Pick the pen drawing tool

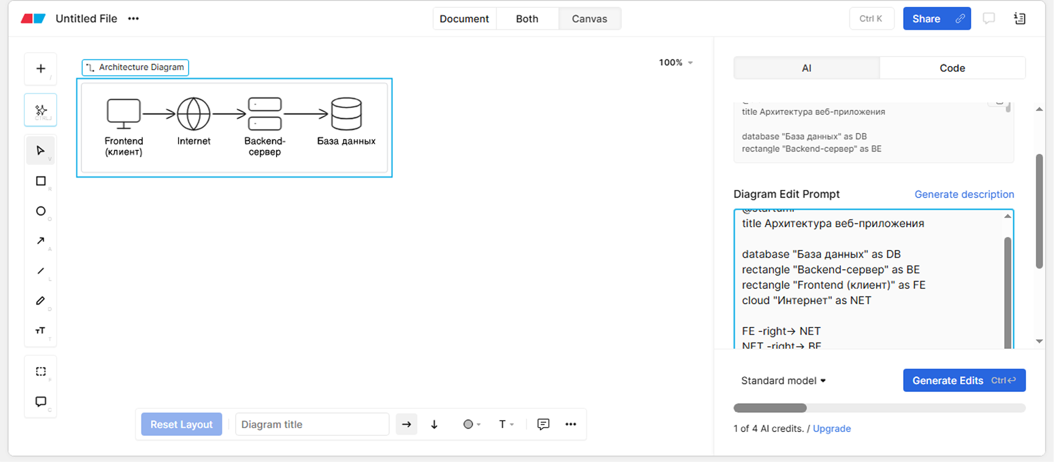pos(41,301)
